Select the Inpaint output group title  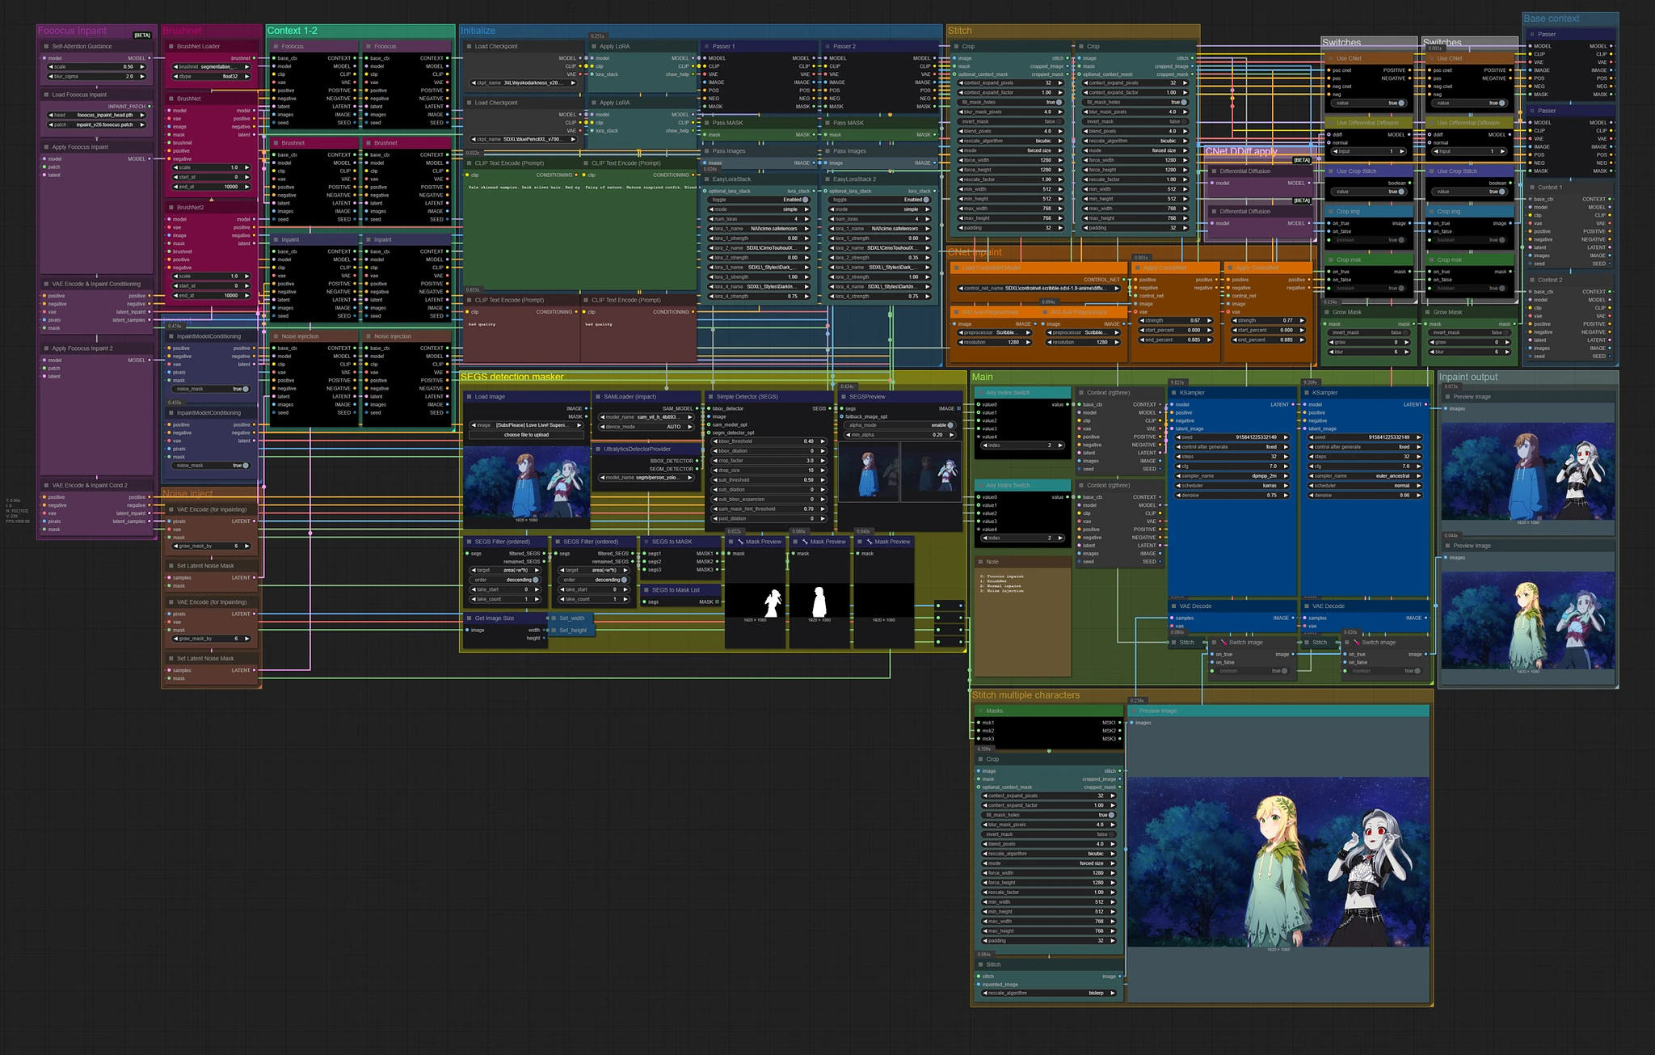[1468, 377]
